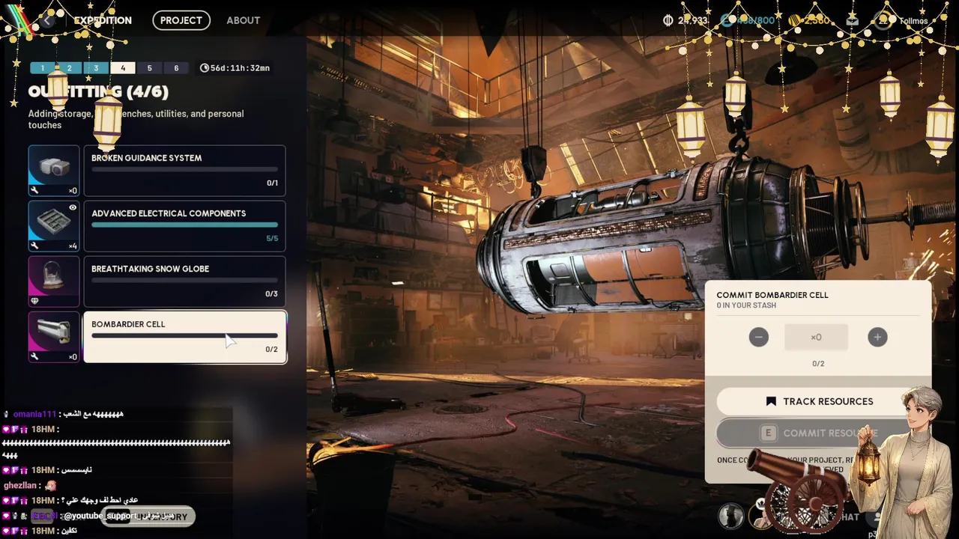
Task: Click Advanced Electrical Components full progress bar
Action: tap(184, 225)
